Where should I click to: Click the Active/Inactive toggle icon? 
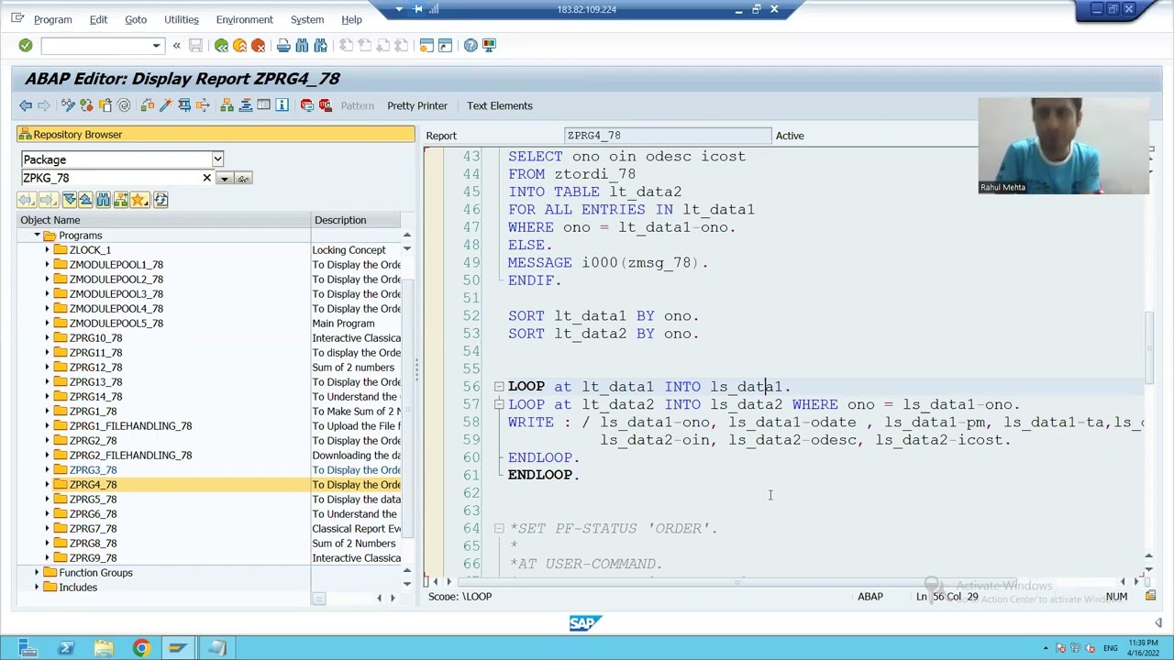(86, 105)
